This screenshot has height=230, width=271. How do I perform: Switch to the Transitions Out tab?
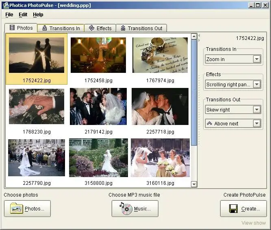click(x=141, y=28)
